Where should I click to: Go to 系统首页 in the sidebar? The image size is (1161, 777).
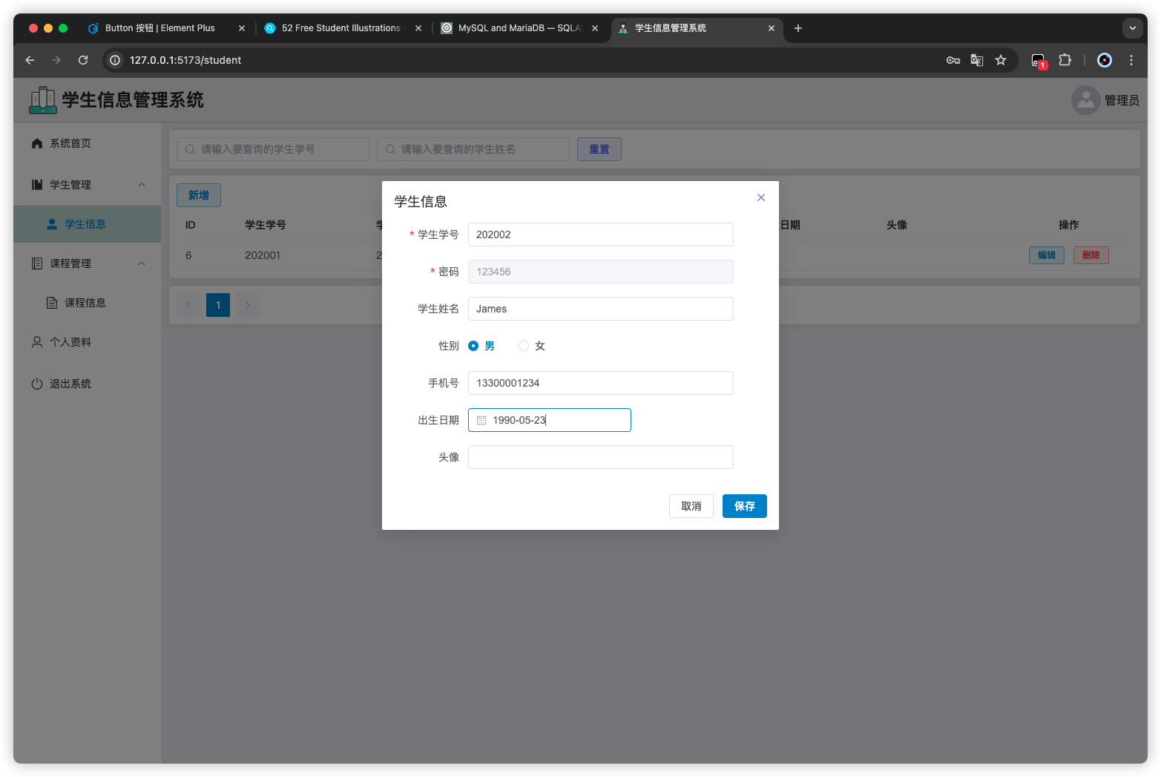pos(88,143)
